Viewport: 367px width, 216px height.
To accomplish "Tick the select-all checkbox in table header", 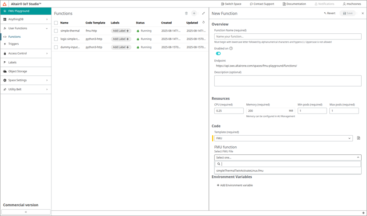I will point(56,23).
